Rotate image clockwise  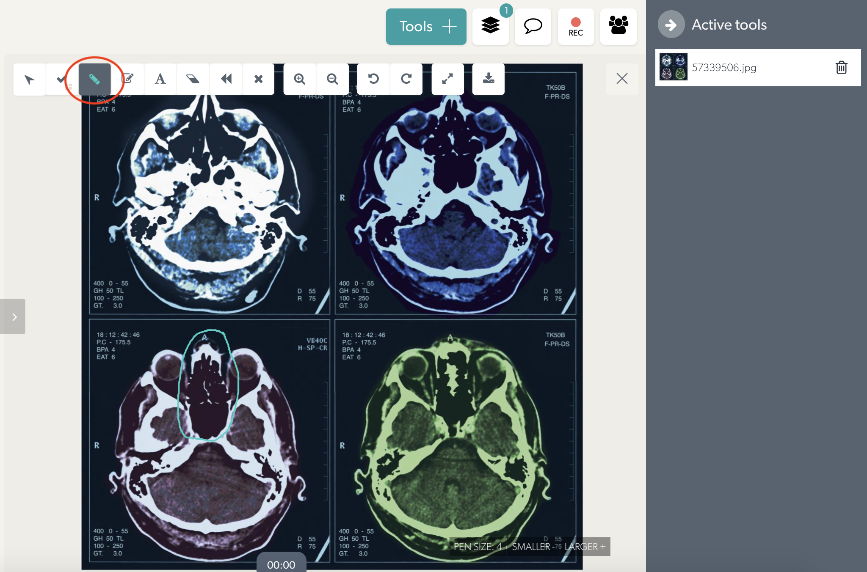click(406, 79)
